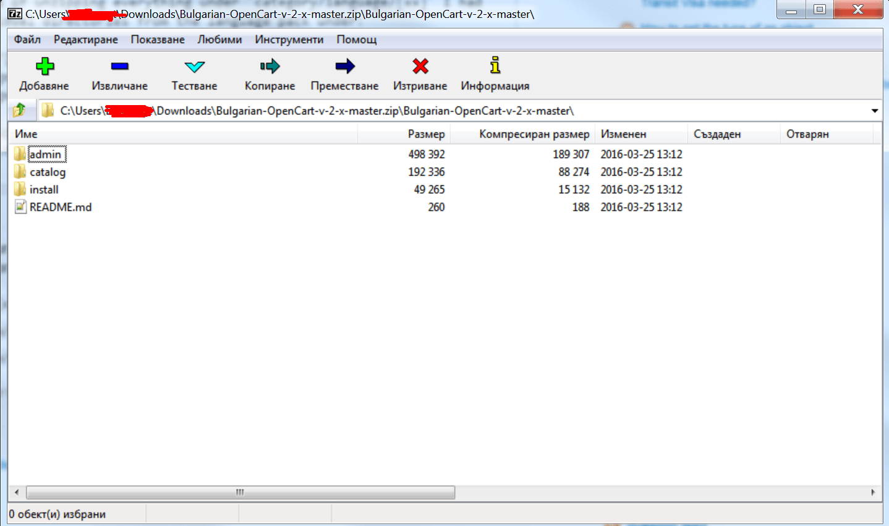Screen dimensions: 889x526
Task: Select the admin folder
Action: point(45,155)
